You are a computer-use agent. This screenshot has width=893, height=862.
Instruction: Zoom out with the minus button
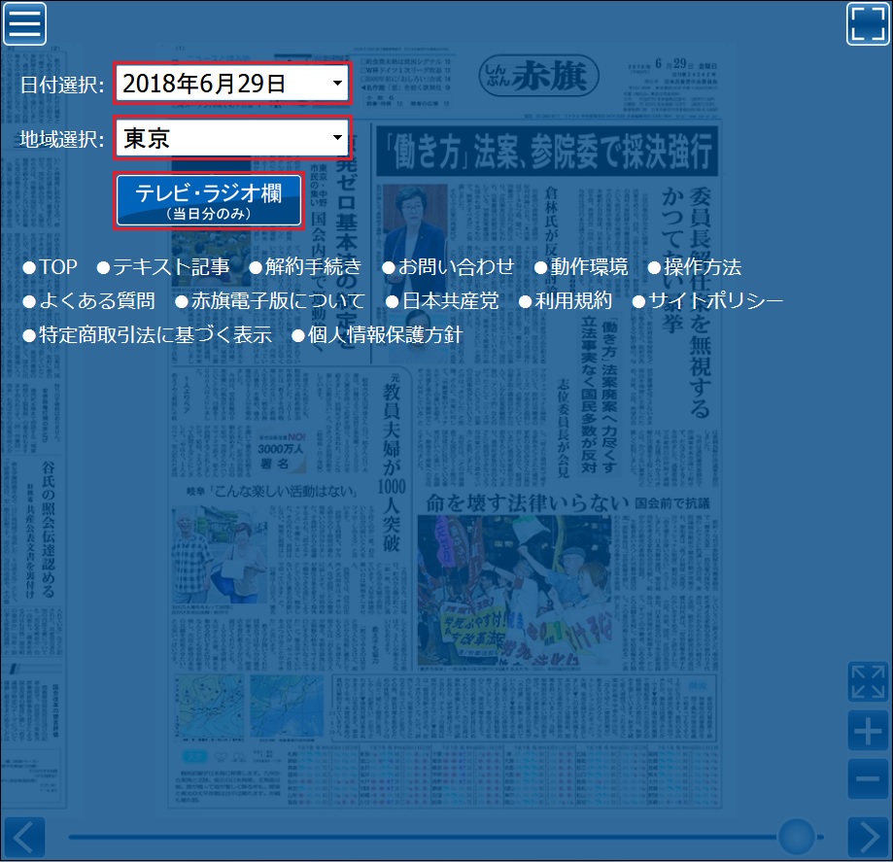coord(868,779)
